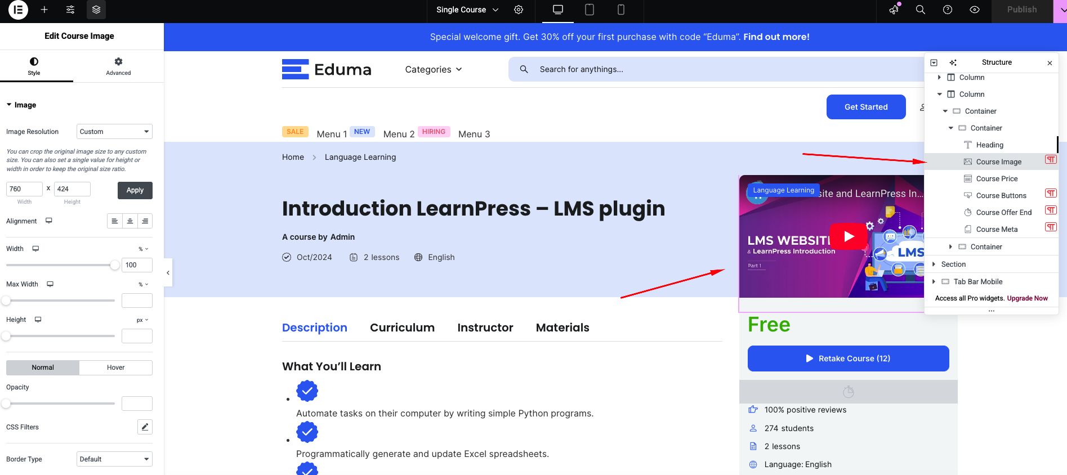Switch to mobile preview mode
The height and width of the screenshot is (475, 1067).
coord(621,10)
